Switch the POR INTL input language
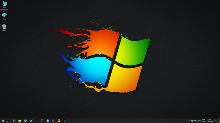Screen dimensions: 220x123 204,121
